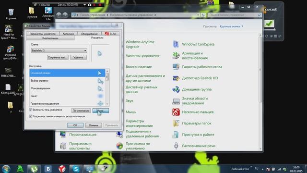Expand the address bar history dropdown
Viewport: 307px width, 173px height.
[x=198, y=15]
